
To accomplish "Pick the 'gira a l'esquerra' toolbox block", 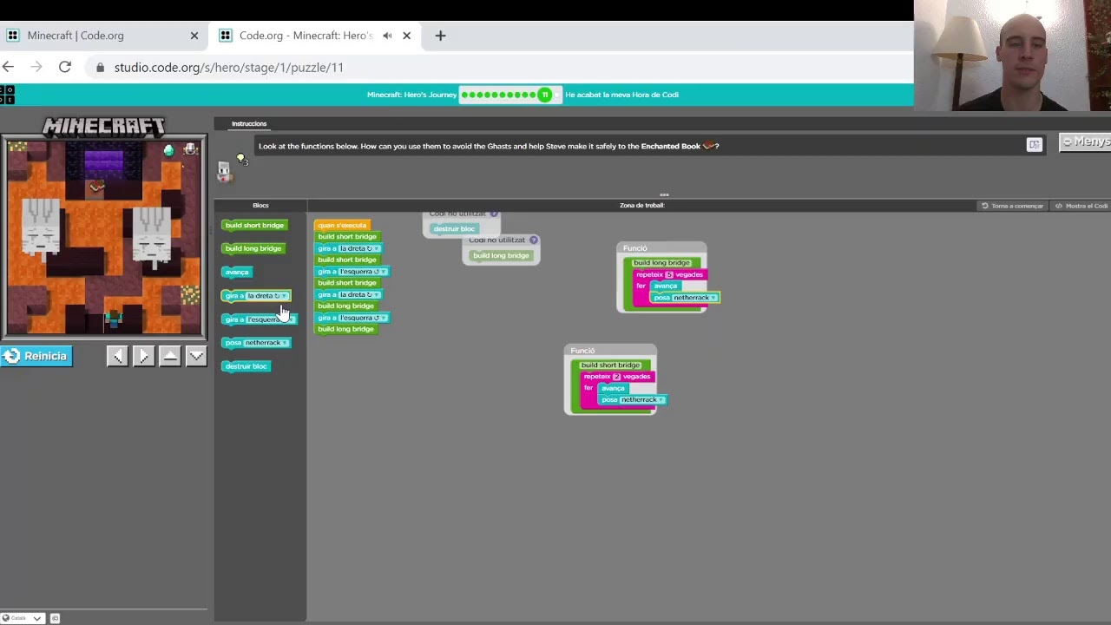I will 258,319.
